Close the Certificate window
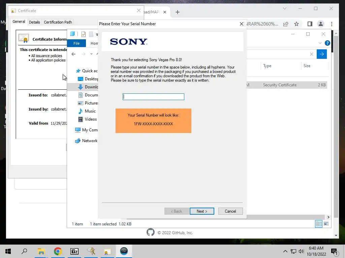The height and width of the screenshot is (258, 345). point(138,10)
